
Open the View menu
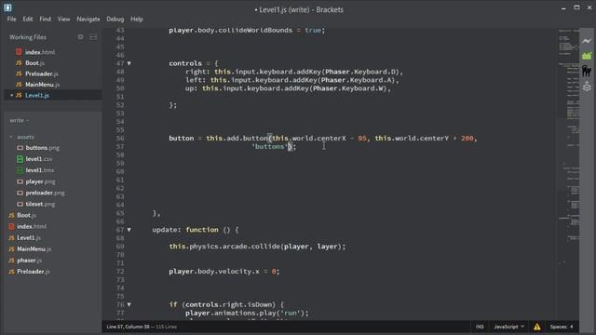[x=64, y=19]
